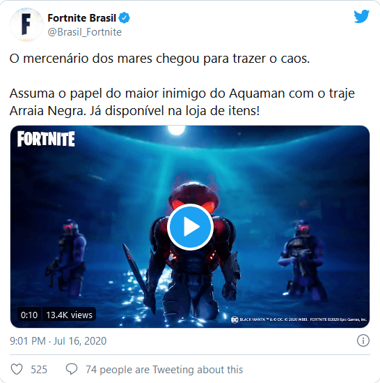Click the 0:10 video duration badge
The width and height of the screenshot is (380, 383).
(x=29, y=315)
